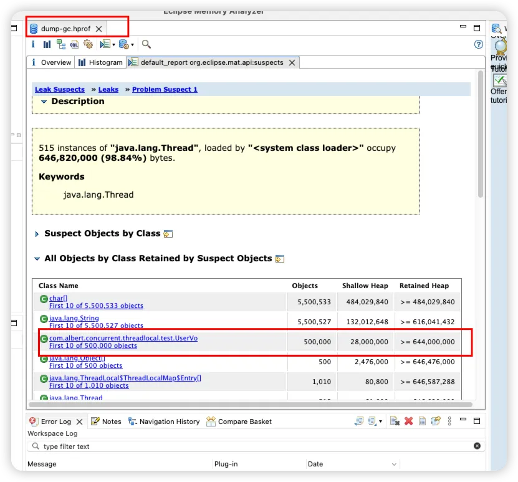The image size is (518, 482).
Task: Open the Dominator Tree toolbar icon
Action: click(x=60, y=44)
